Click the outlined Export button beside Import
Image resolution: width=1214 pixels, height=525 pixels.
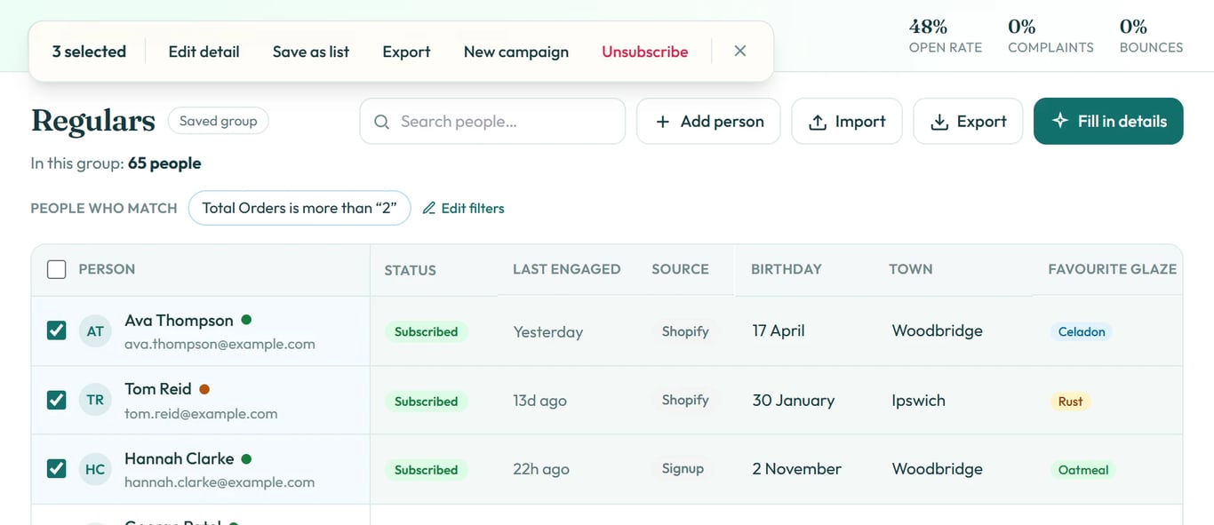[x=968, y=121]
